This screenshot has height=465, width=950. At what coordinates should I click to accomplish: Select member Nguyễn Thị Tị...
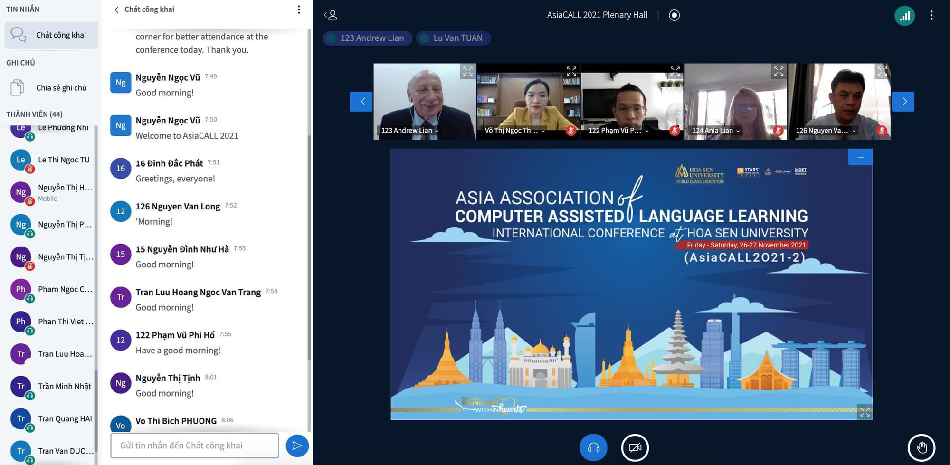click(51, 257)
